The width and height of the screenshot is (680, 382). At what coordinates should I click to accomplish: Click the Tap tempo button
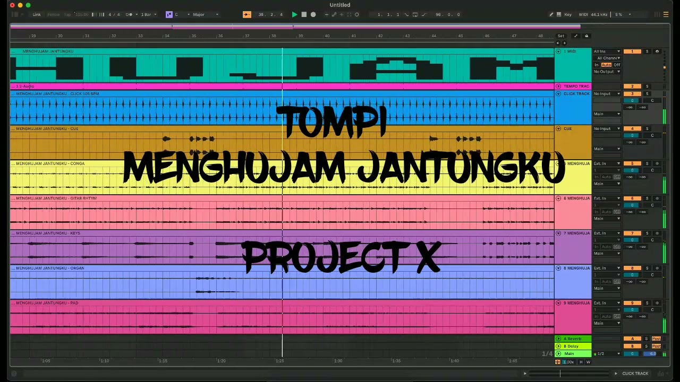coord(67,14)
